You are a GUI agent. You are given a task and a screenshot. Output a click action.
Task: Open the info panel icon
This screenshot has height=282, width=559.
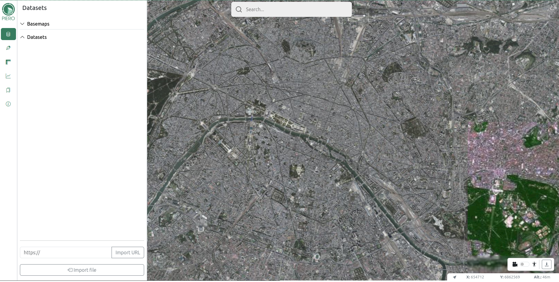[x=8, y=104]
